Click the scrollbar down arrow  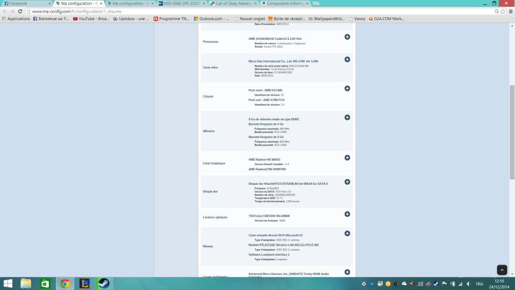[x=512, y=274]
